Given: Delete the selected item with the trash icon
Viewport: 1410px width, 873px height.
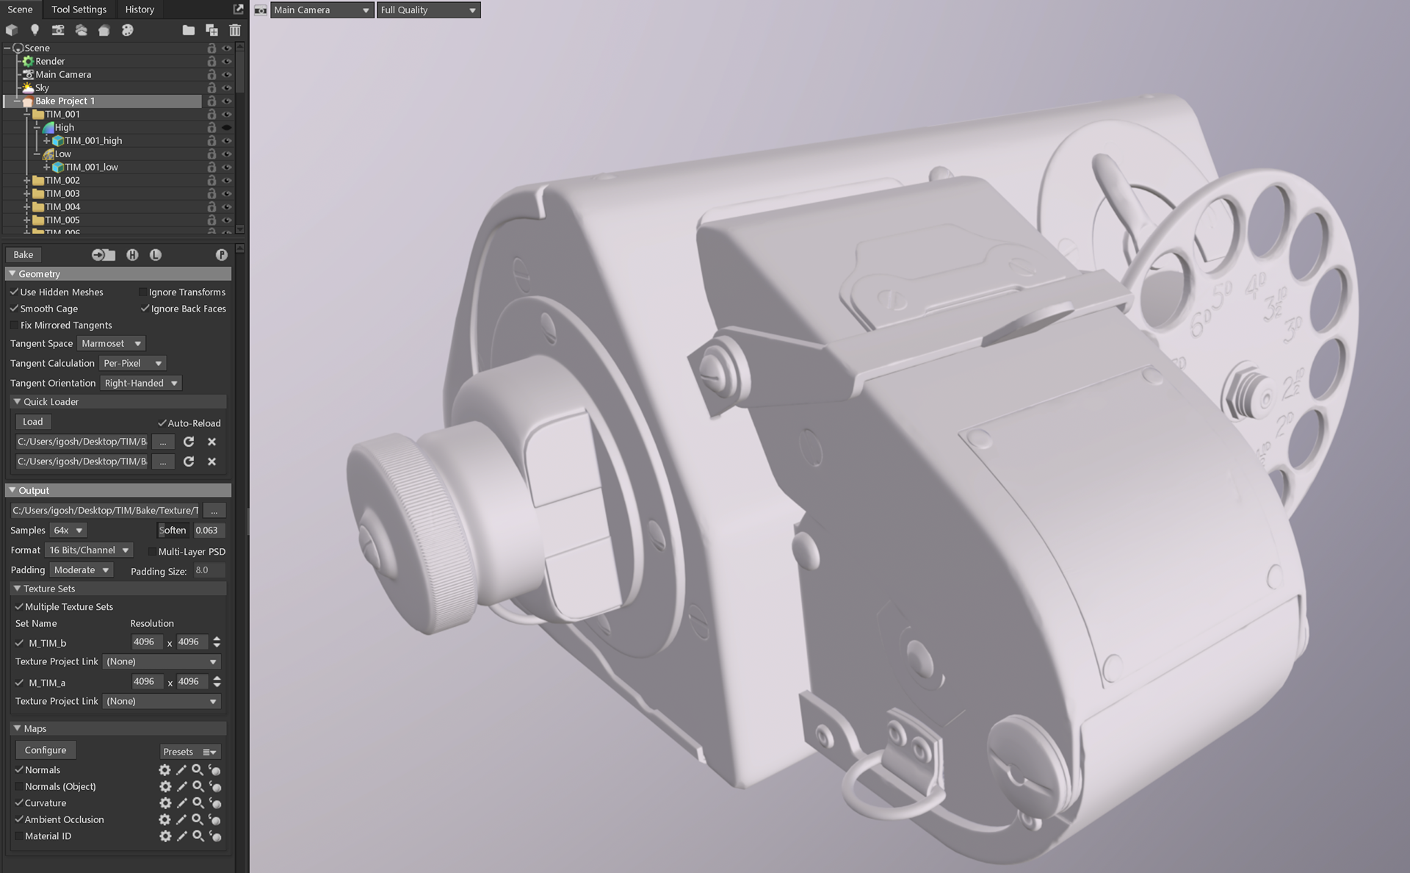Looking at the screenshot, I should coord(235,30).
